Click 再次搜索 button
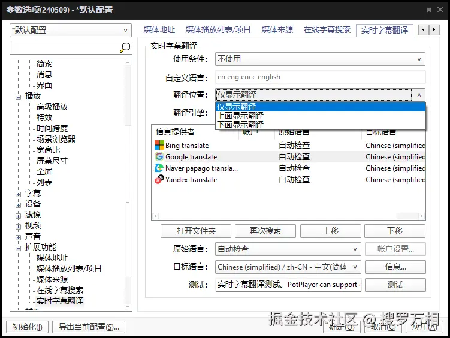The height and width of the screenshot is (338, 450). pyautogui.click(x=265, y=231)
